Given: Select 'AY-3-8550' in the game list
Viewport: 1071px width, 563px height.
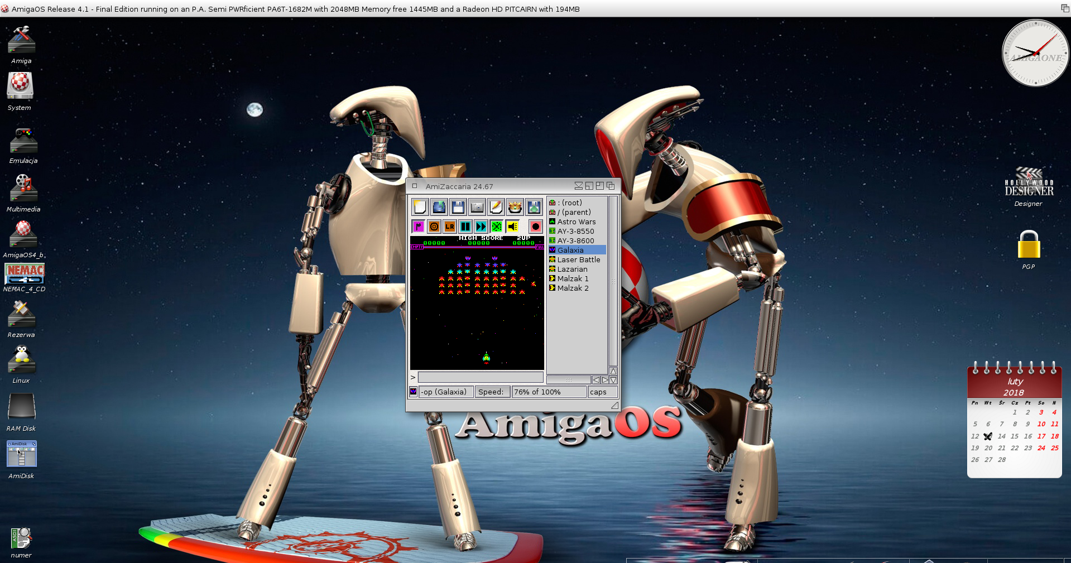Looking at the screenshot, I should pos(577,231).
